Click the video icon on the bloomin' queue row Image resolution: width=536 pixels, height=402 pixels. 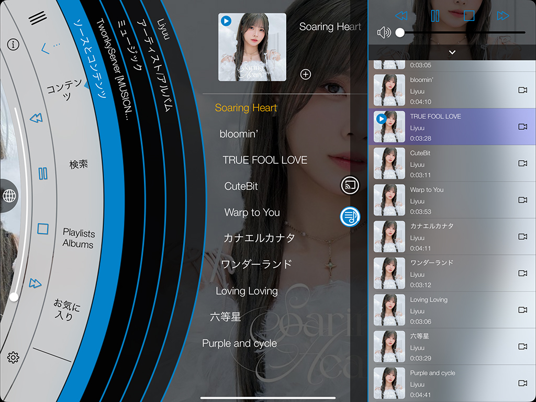coord(523,90)
